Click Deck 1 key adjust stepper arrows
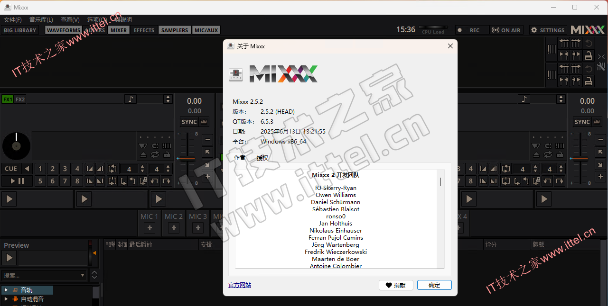Screen dimensions: 608x306 tap(168, 99)
